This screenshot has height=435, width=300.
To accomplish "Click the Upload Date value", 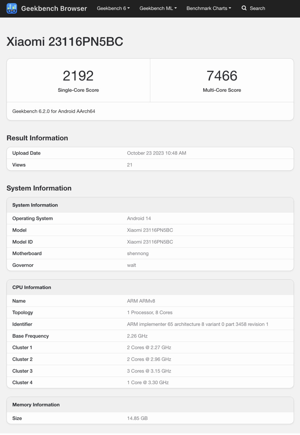I will point(157,153).
